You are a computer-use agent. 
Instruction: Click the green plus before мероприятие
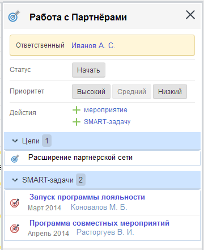76,110
